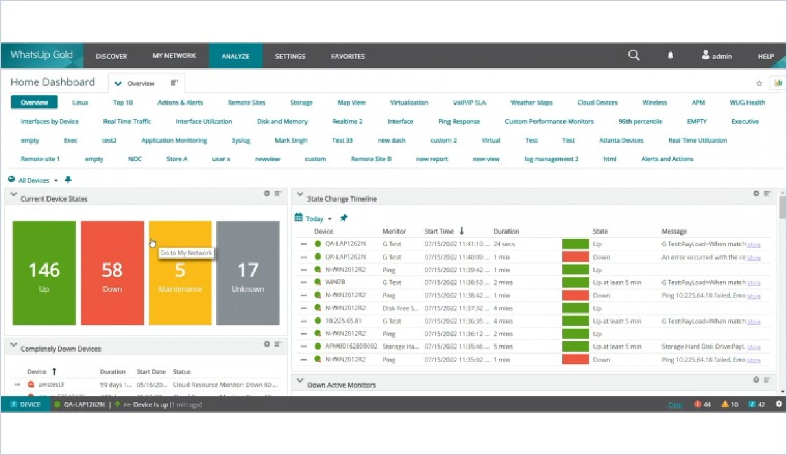The width and height of the screenshot is (787, 455).
Task: Click the favorite star icon
Action: tap(759, 83)
